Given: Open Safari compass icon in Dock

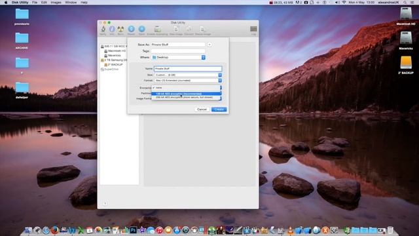Looking at the screenshot, I should click(x=46, y=230).
